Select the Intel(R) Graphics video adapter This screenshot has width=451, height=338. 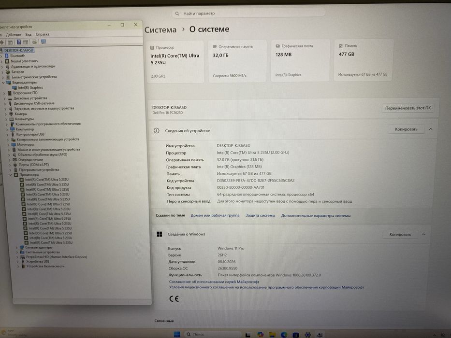(30, 88)
